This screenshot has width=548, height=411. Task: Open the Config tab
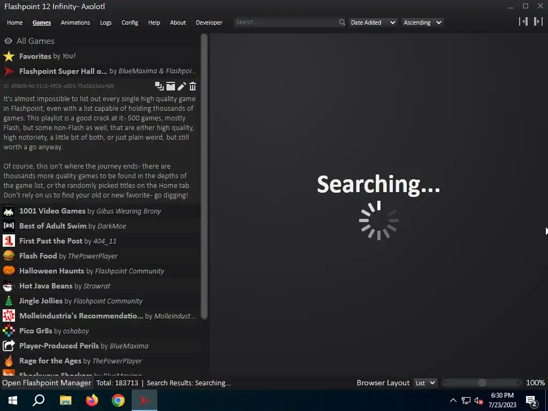130,22
